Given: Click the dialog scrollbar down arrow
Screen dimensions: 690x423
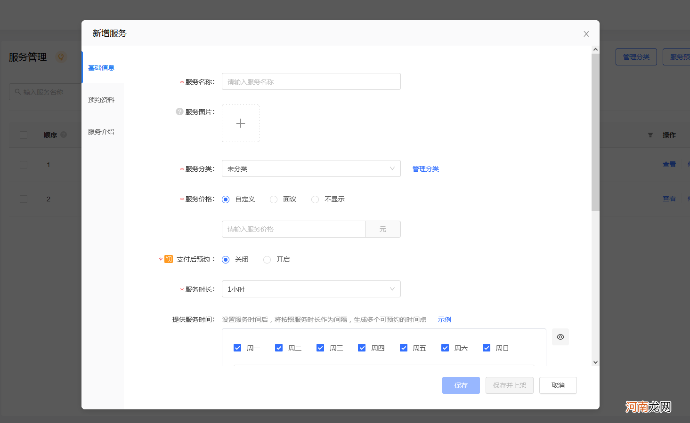Looking at the screenshot, I should [x=595, y=362].
